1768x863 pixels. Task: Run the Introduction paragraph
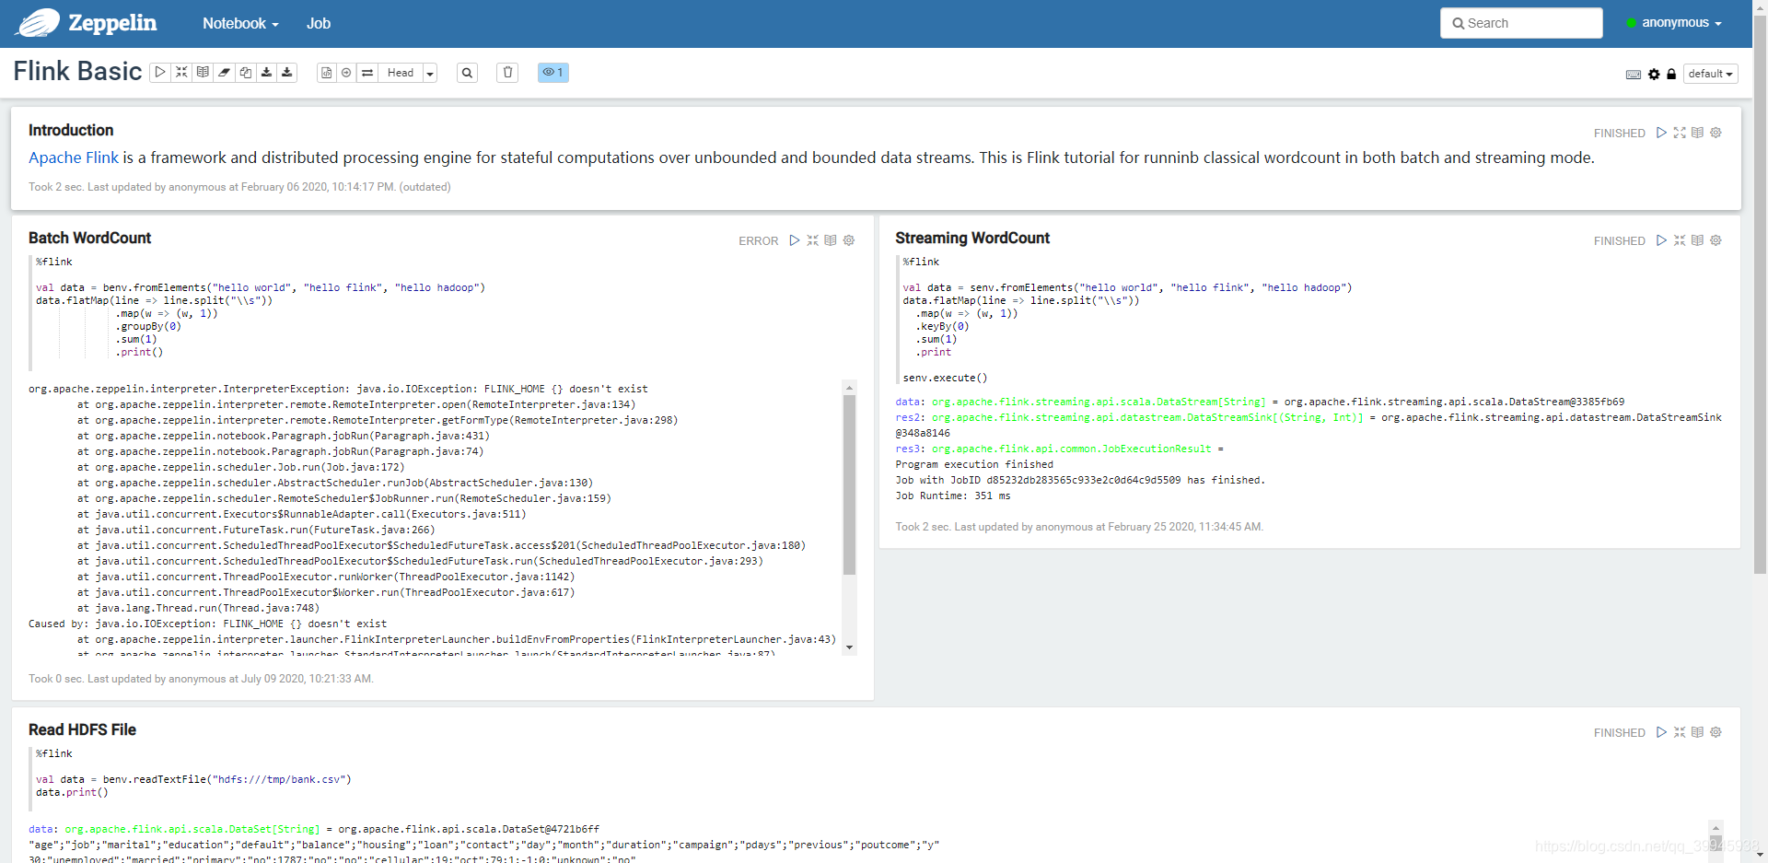click(x=1661, y=133)
